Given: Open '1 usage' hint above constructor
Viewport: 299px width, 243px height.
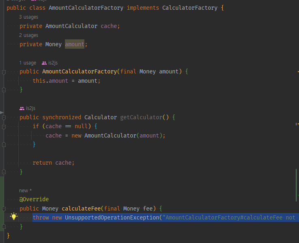Looking at the screenshot, I should point(28,63).
